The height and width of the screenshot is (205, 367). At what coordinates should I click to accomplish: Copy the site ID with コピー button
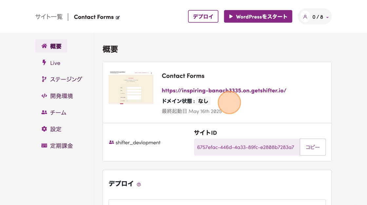click(x=313, y=147)
